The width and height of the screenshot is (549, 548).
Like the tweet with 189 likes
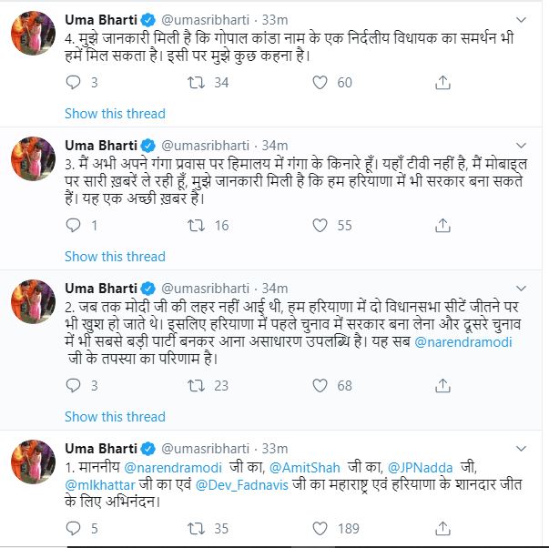coord(320,528)
